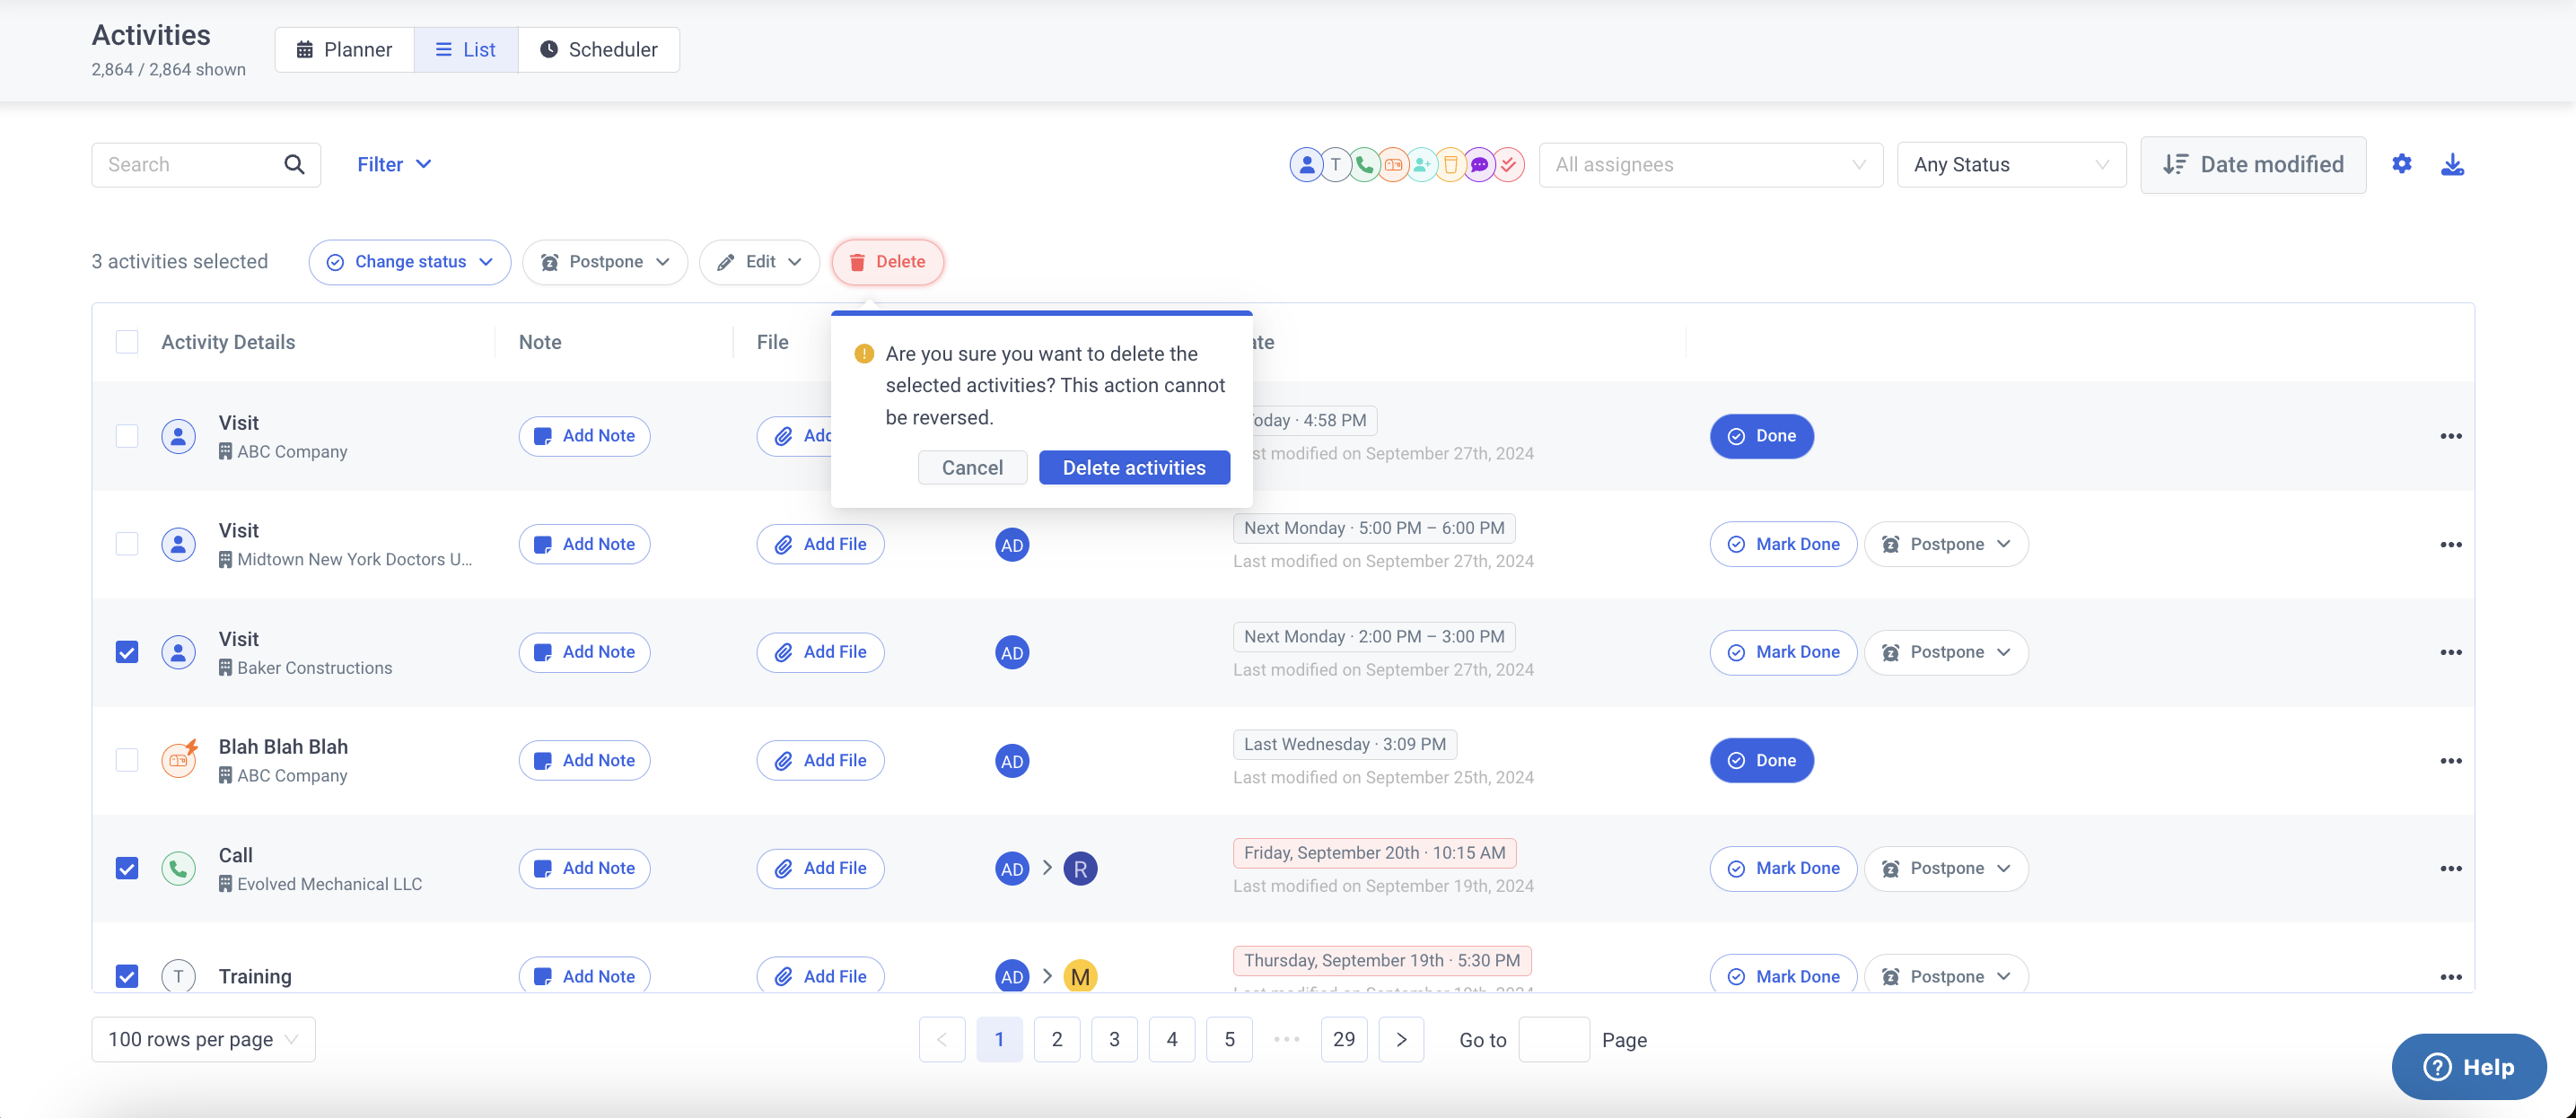2576x1118 pixels.
Task: Click the Blah Blah Blah activity type icon
Action: tap(179, 759)
